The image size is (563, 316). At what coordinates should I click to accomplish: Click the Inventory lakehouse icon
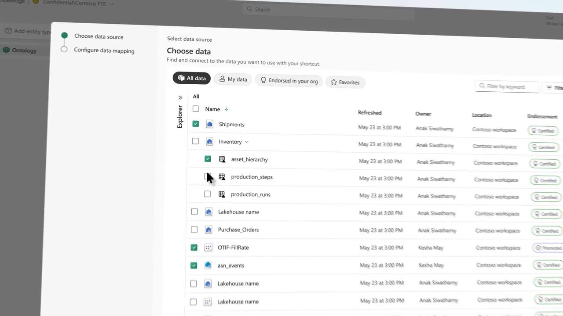click(210, 142)
